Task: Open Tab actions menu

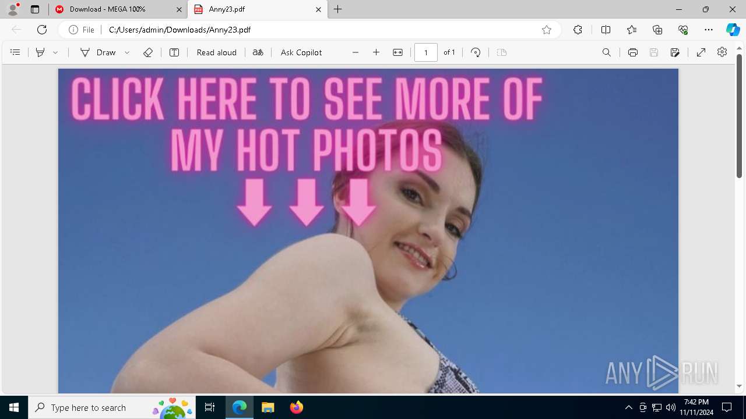Action: [x=35, y=9]
